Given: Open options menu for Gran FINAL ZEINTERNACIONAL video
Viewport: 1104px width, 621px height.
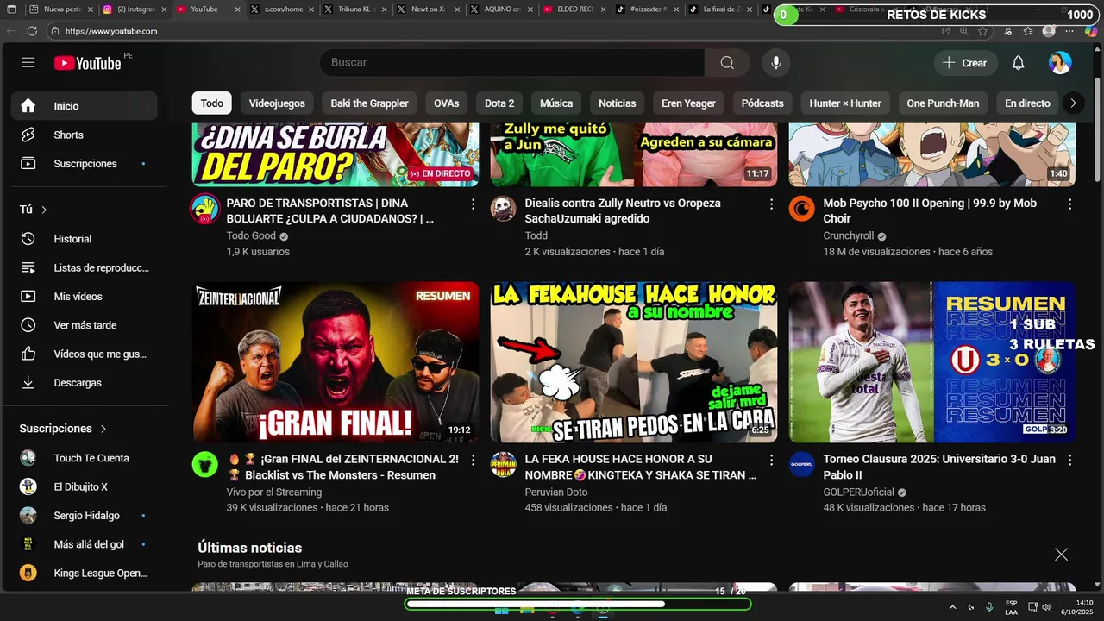Looking at the screenshot, I should (x=473, y=461).
